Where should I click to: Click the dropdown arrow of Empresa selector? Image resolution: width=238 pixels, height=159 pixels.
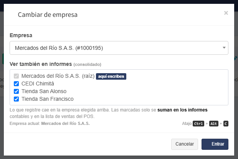224,48
